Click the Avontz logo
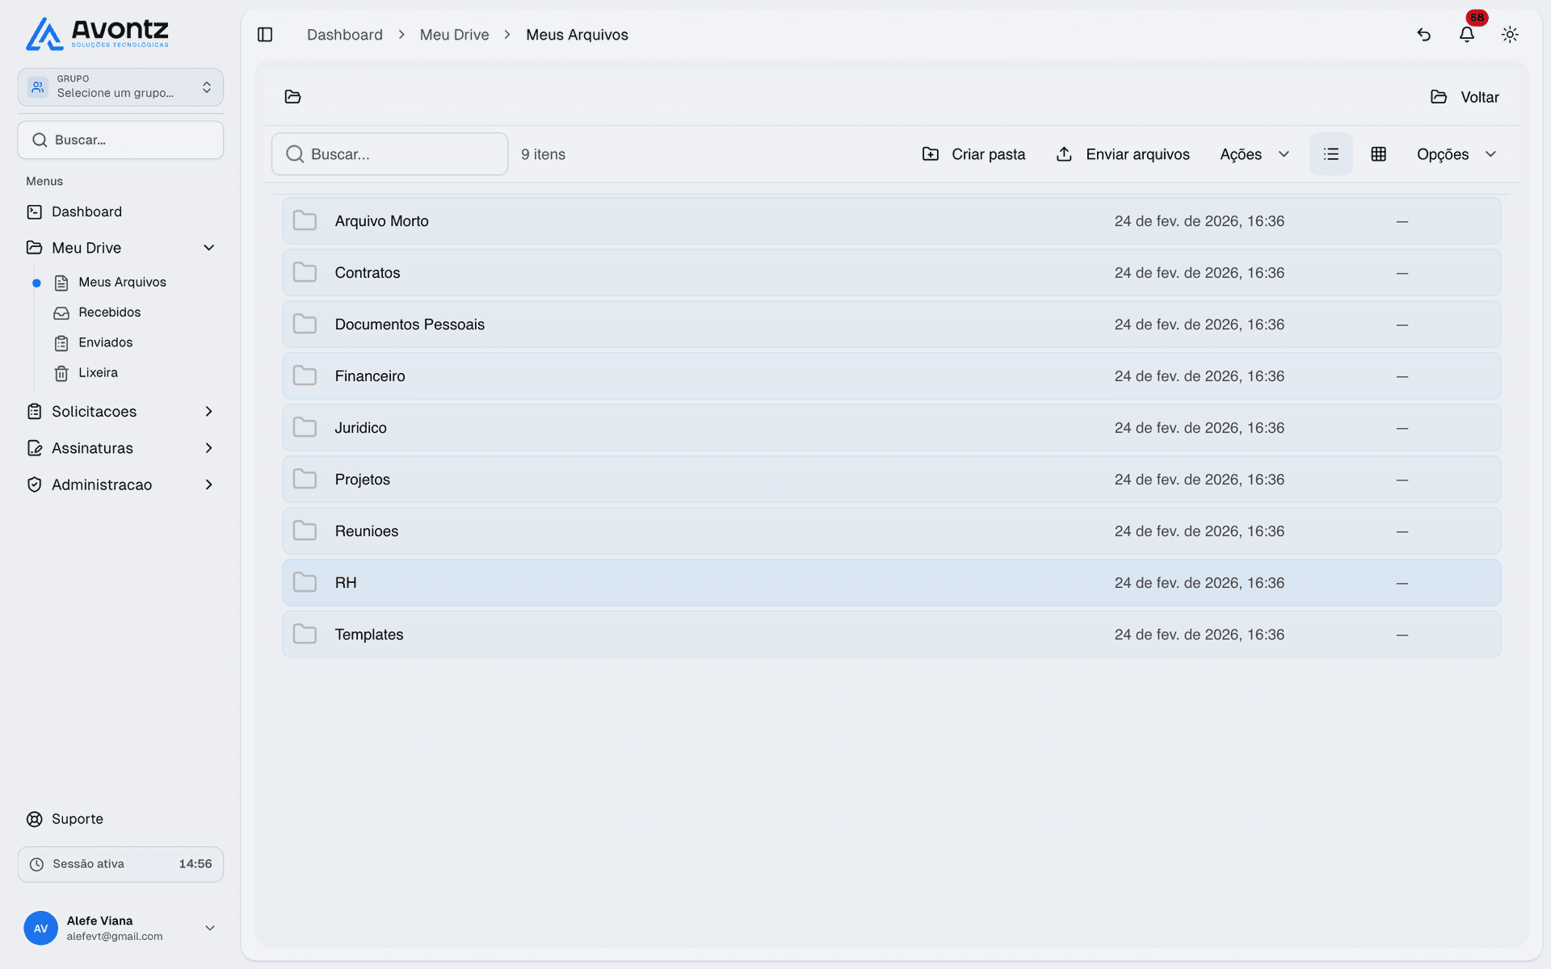Image resolution: width=1551 pixels, height=969 pixels. point(97,34)
